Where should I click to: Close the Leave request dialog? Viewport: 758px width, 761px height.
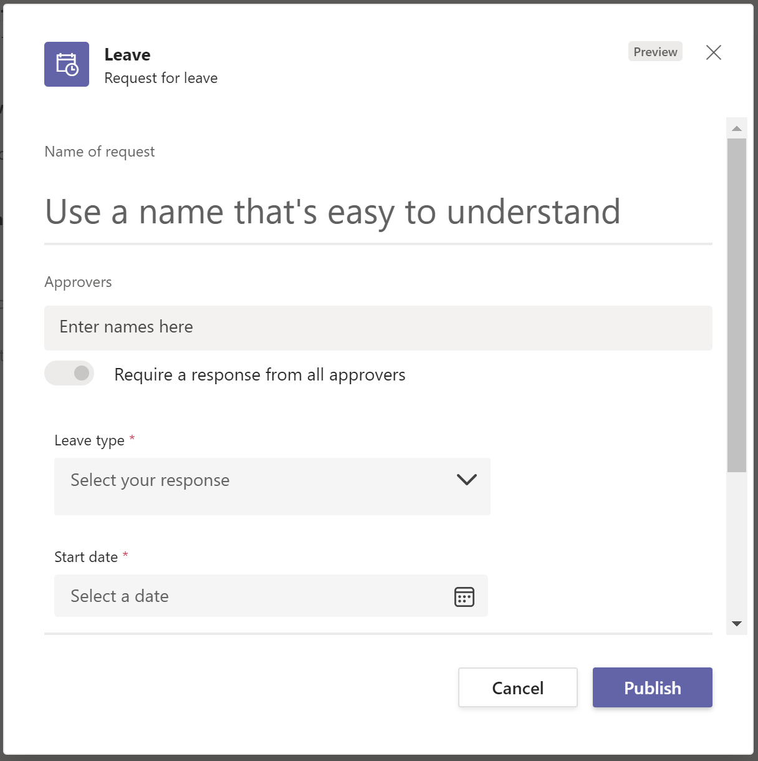click(713, 52)
